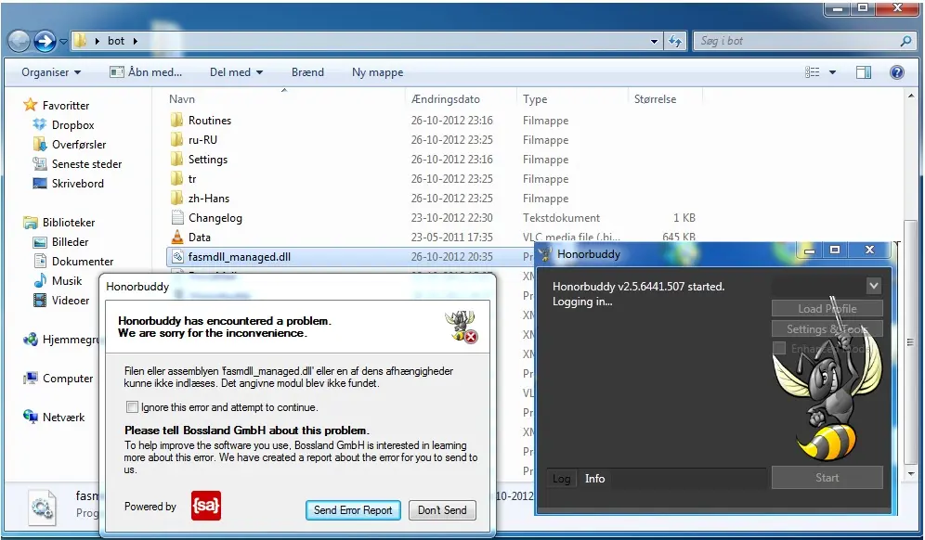Go forward in Explorer navigation
This screenshot has height=540, width=925.
[x=45, y=41]
